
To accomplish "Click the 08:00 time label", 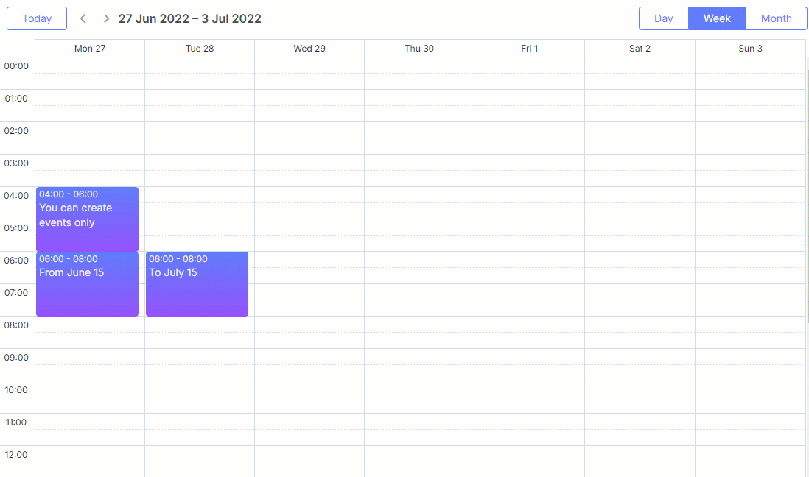I will (x=16, y=325).
